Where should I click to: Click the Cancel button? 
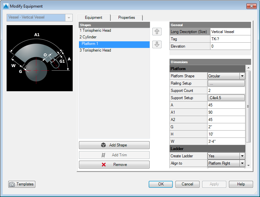pos(187,184)
